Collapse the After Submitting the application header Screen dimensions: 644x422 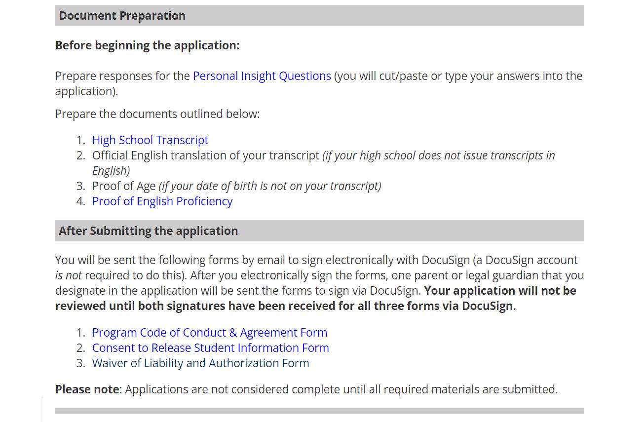tap(319, 231)
